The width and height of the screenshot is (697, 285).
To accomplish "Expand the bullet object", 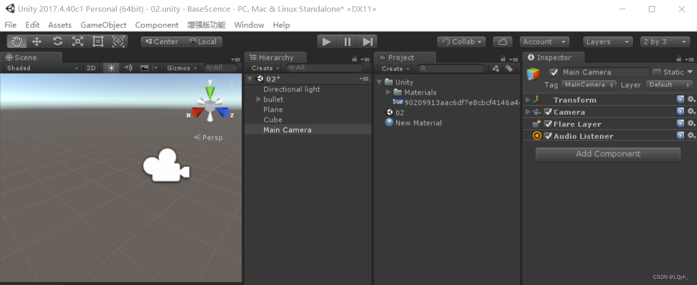I will [259, 100].
